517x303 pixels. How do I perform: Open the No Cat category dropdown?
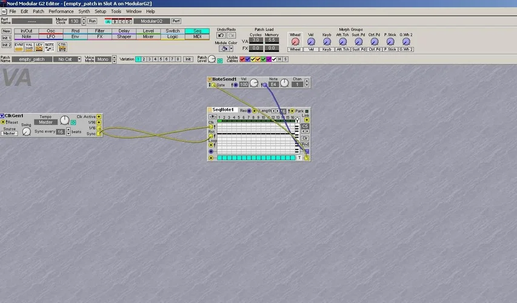[67, 59]
